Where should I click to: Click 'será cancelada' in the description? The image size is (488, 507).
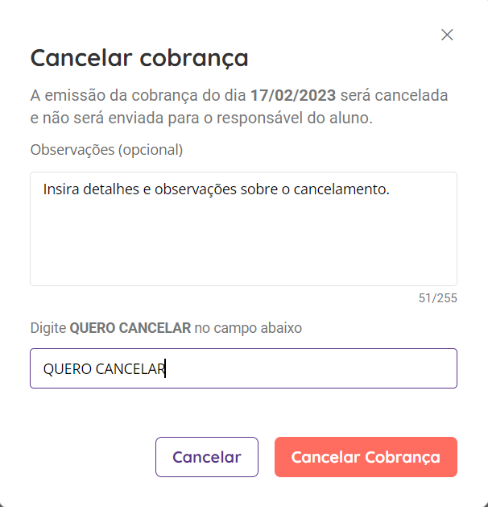(x=394, y=95)
